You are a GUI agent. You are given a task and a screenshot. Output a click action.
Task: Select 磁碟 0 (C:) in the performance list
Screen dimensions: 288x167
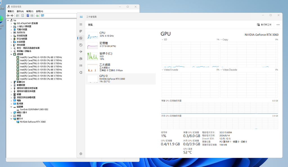coord(121,56)
